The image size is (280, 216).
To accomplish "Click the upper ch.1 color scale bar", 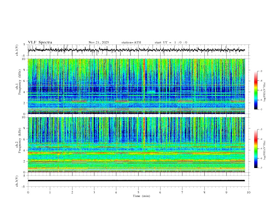I will point(256,90).
